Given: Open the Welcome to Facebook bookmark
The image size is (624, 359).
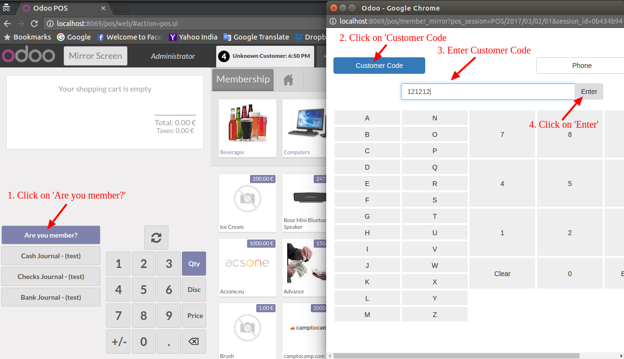Looking at the screenshot, I should [x=129, y=37].
